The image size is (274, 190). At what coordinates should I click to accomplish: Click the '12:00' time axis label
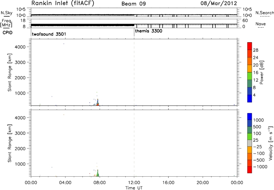click(x=134, y=183)
